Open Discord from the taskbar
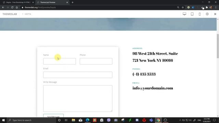This screenshot has width=219, height=123. [137, 120]
